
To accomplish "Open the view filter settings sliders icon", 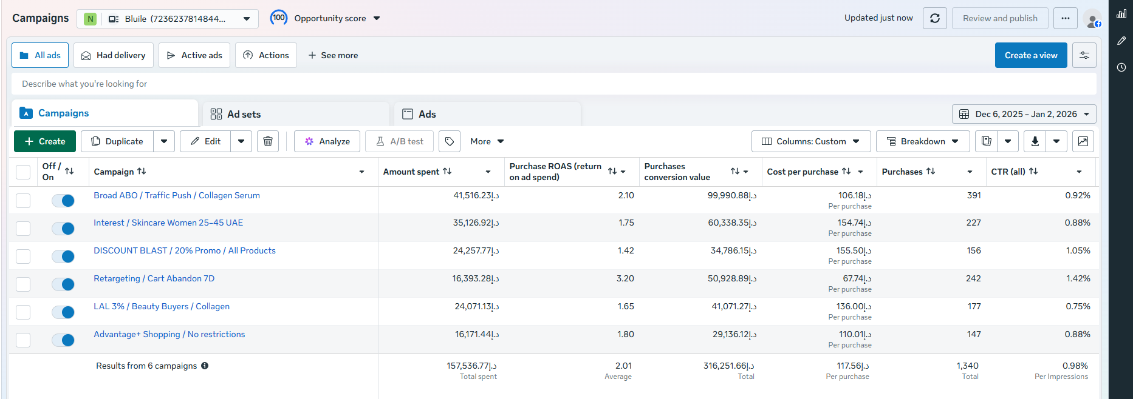I will tap(1084, 55).
